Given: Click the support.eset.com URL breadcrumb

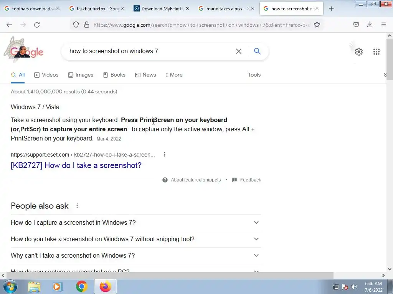Looking at the screenshot, I should tap(83, 155).
